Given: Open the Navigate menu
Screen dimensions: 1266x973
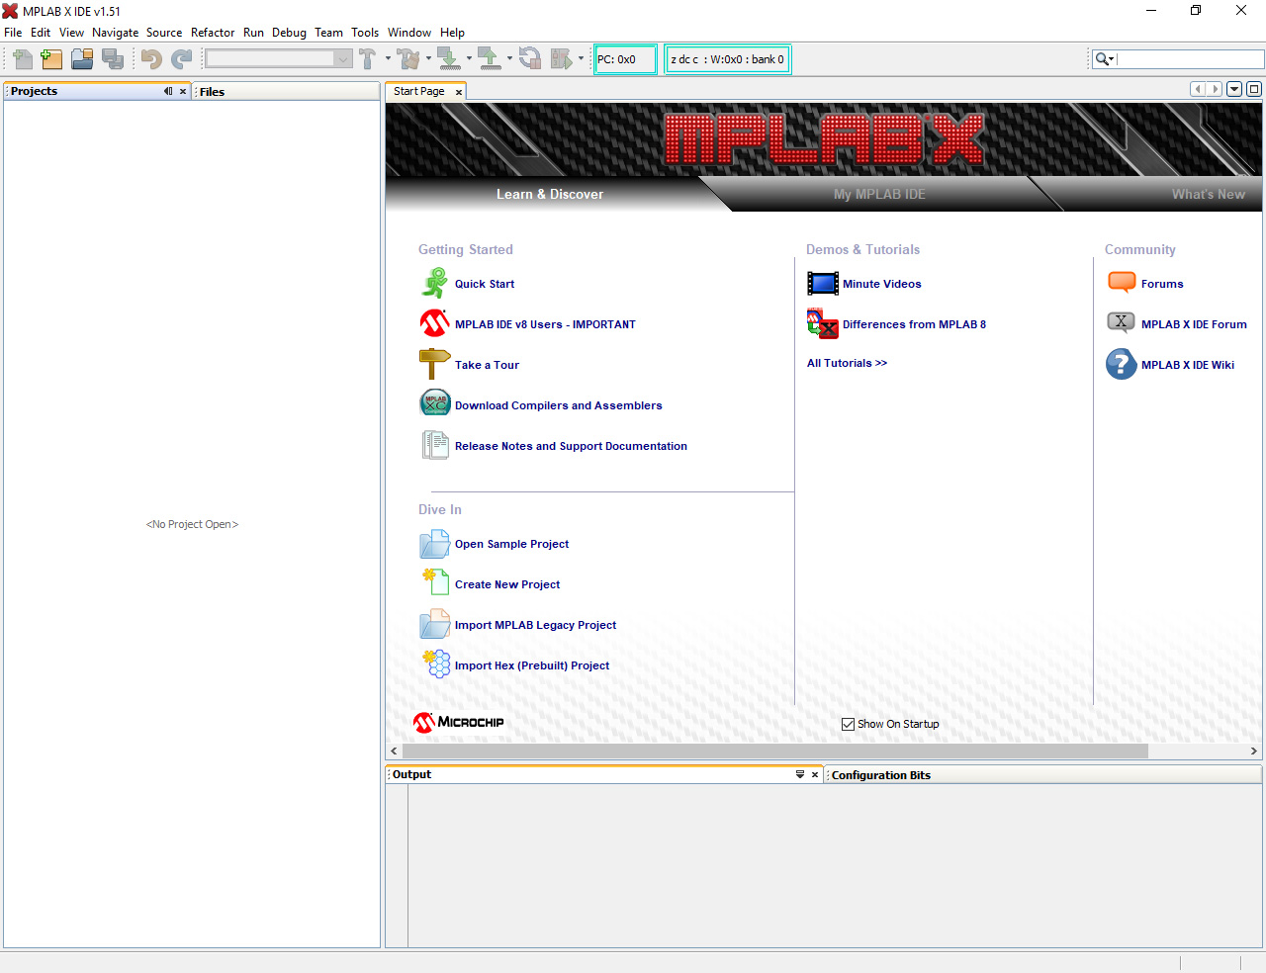Looking at the screenshot, I should 116,33.
